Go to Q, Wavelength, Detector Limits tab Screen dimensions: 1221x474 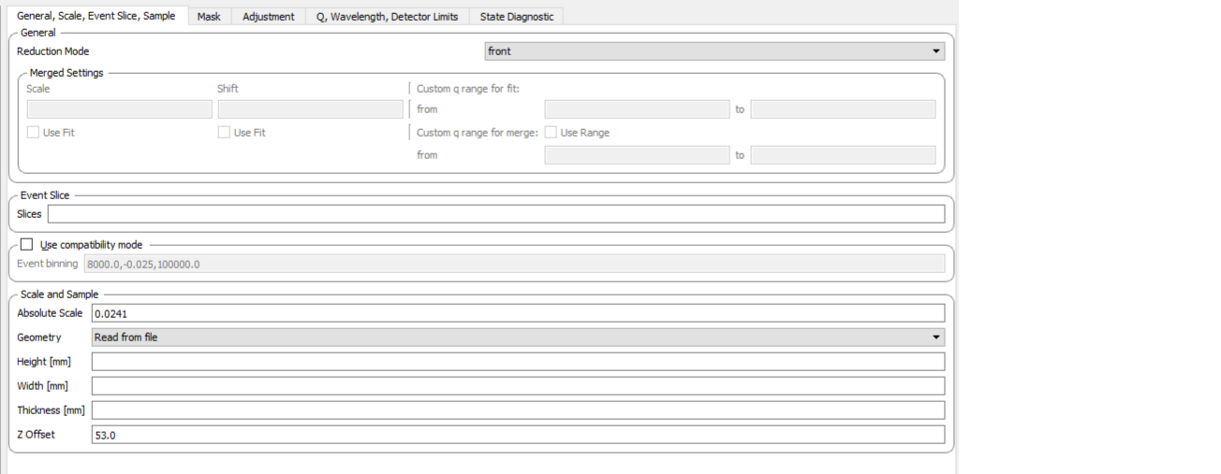[x=387, y=17]
